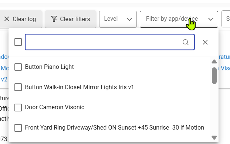Click the scrollbar up arrow in list
Screen dimensions: 230x144
(x=214, y=61)
